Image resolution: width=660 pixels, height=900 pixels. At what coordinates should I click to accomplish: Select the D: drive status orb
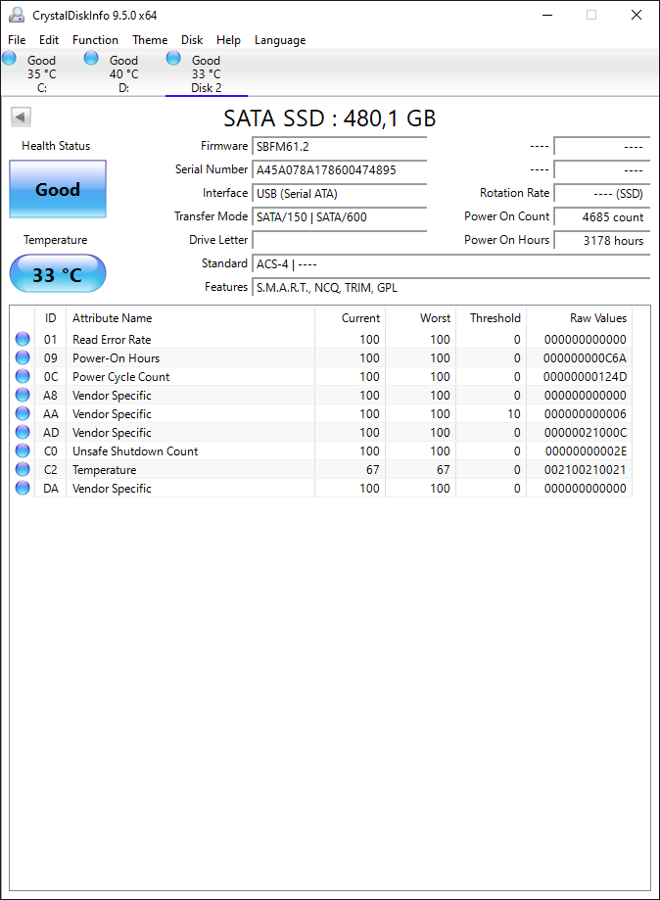point(91,58)
